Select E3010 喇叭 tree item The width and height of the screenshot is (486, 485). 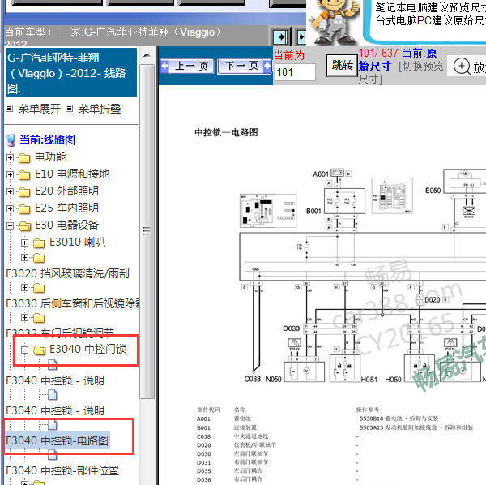78,242
